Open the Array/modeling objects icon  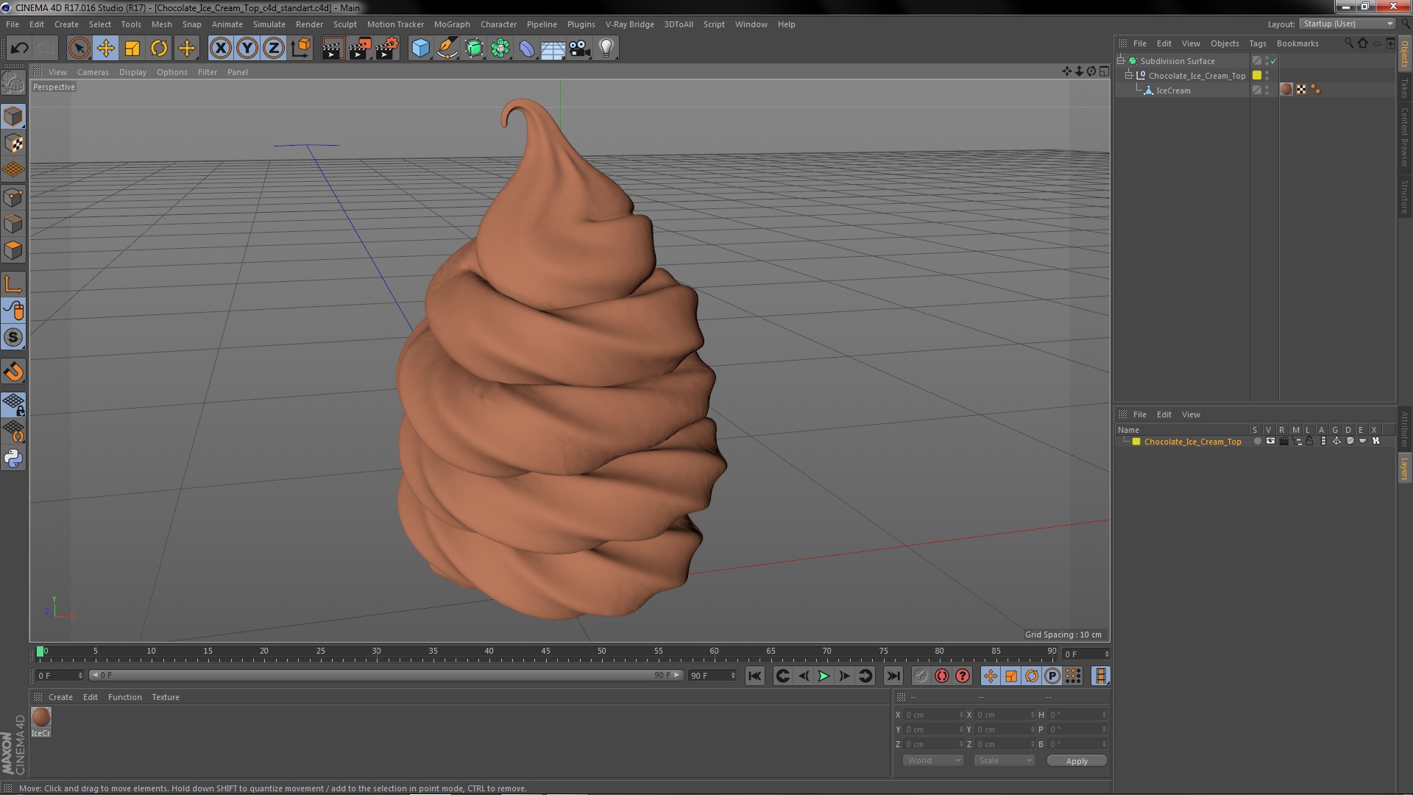500,49
